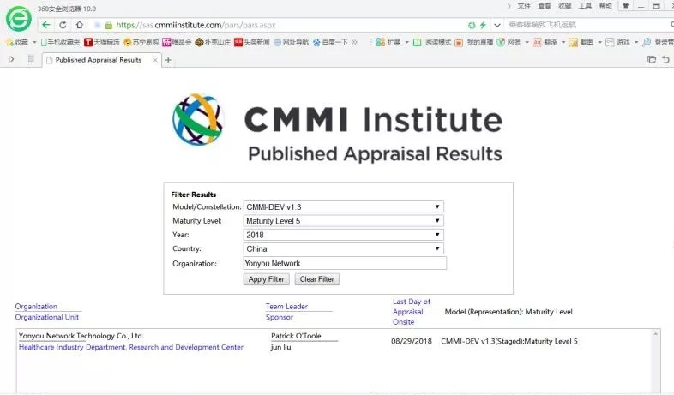Close the Published Appraisal Results tab
The width and height of the screenshot is (674, 395).
pos(155,60)
